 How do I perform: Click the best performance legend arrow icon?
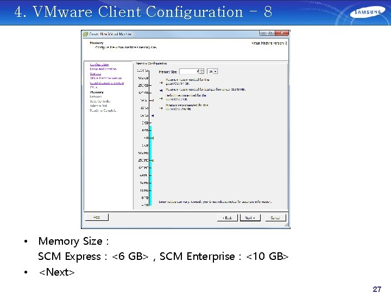161,91
